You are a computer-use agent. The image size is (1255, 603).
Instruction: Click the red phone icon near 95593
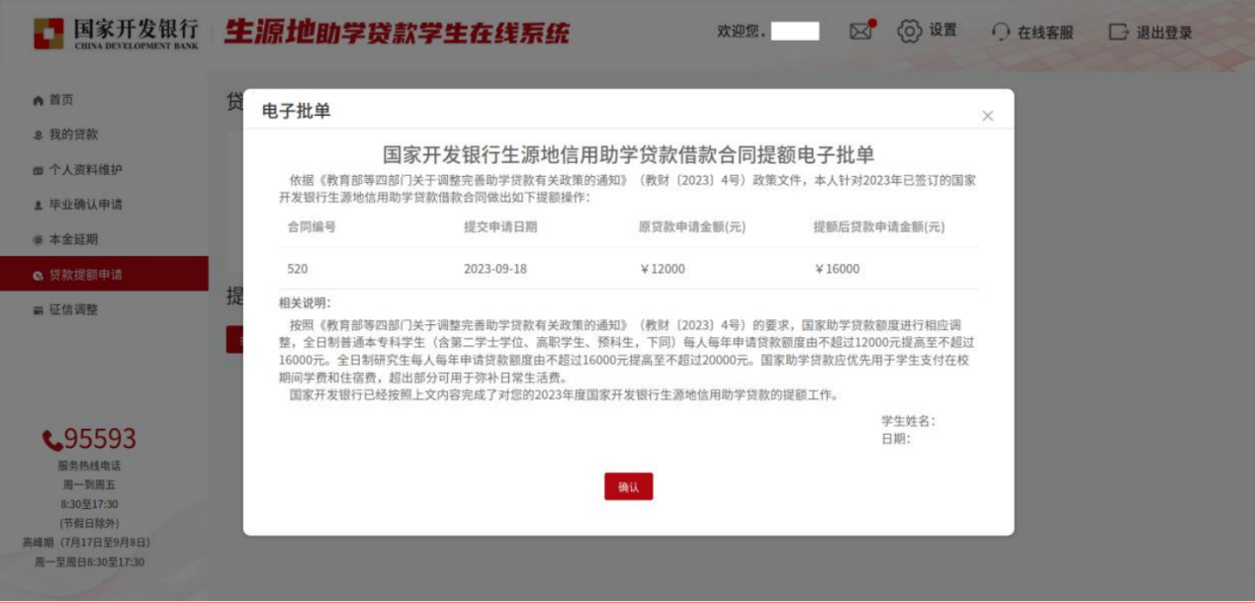tap(52, 440)
